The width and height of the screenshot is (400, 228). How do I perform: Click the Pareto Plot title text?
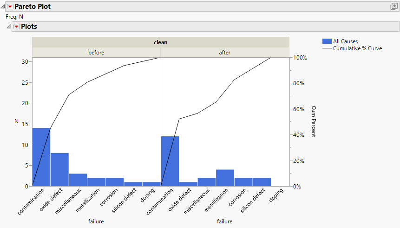(33, 7)
